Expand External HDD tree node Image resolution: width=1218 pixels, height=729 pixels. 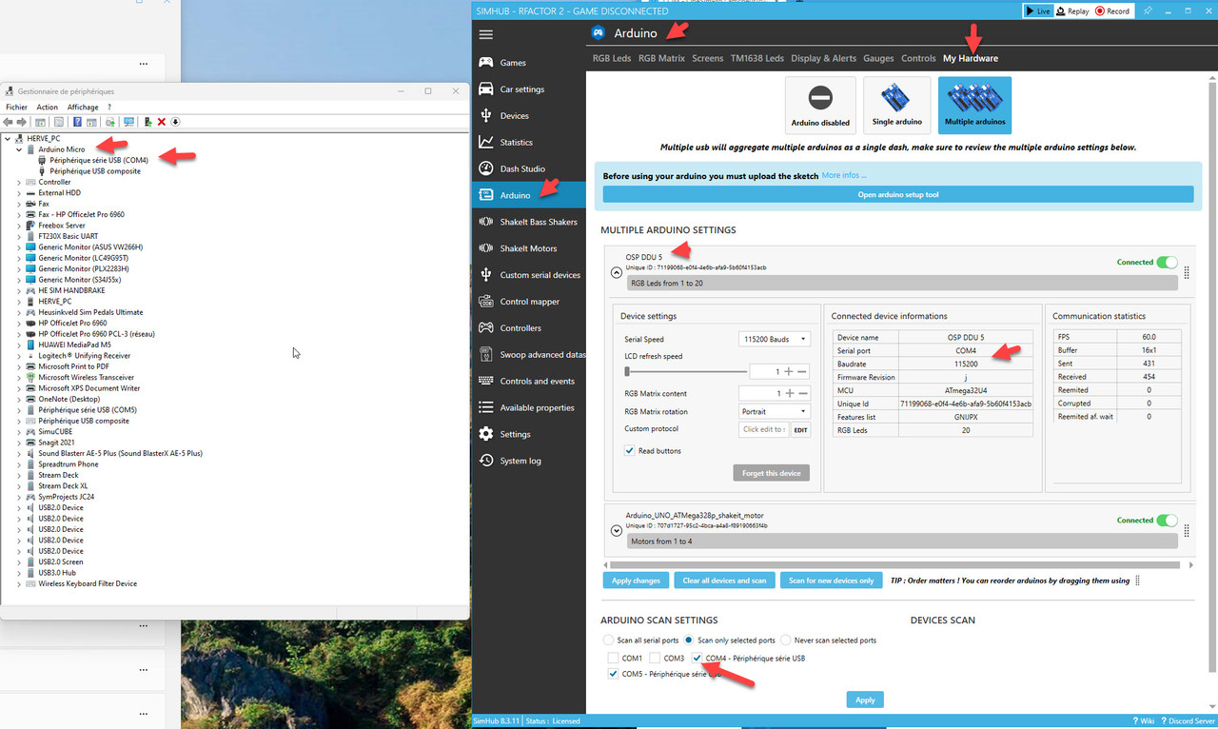click(19, 193)
